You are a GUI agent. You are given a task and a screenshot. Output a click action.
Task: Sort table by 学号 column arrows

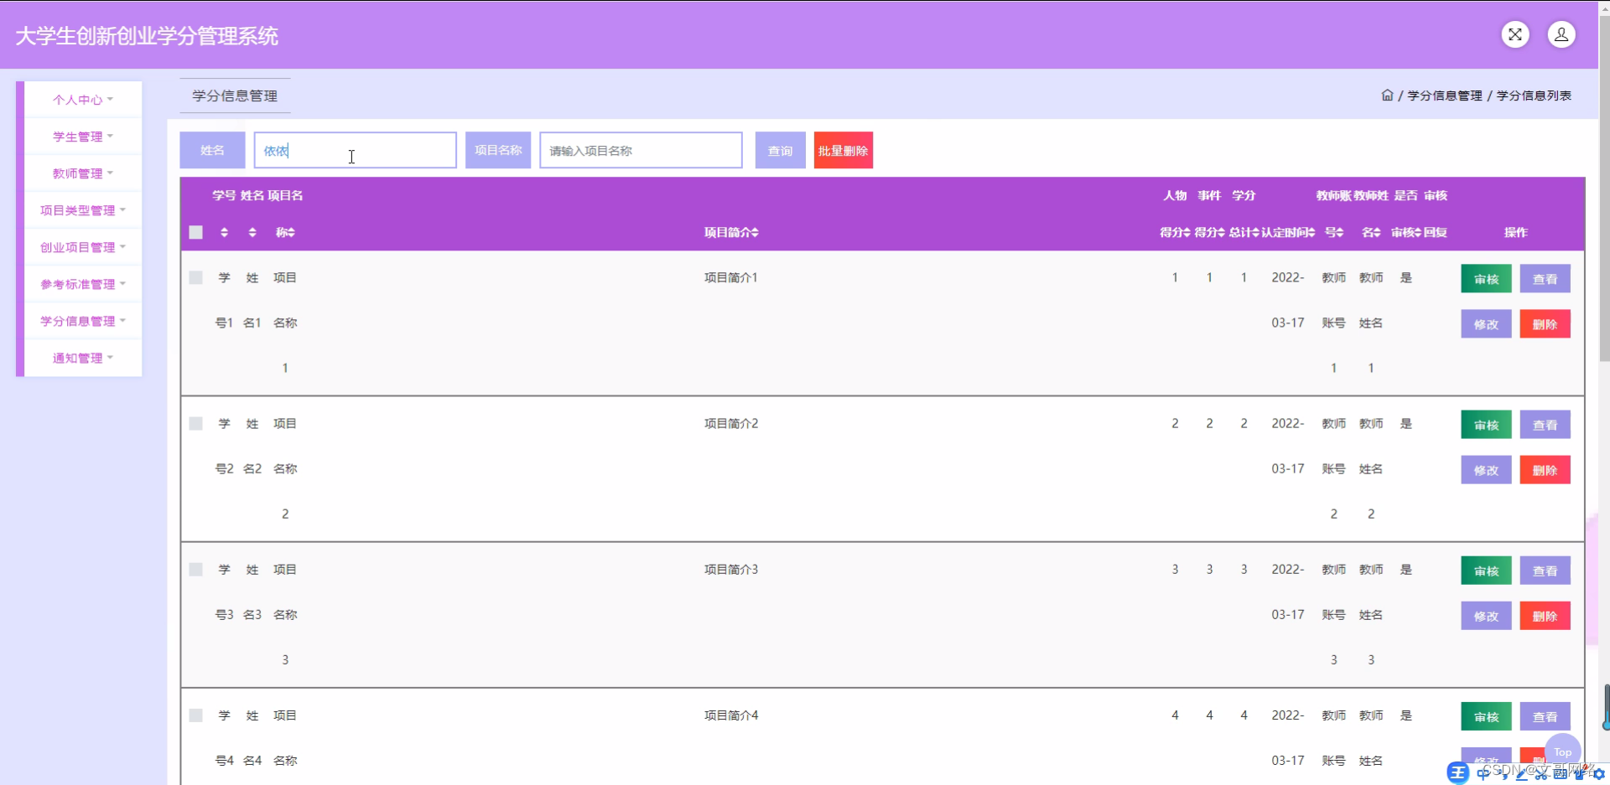224,232
